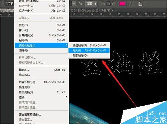Select 原位粘贴 menu entry
The width and height of the screenshot is (167, 124).
pyautogui.click(x=89, y=45)
